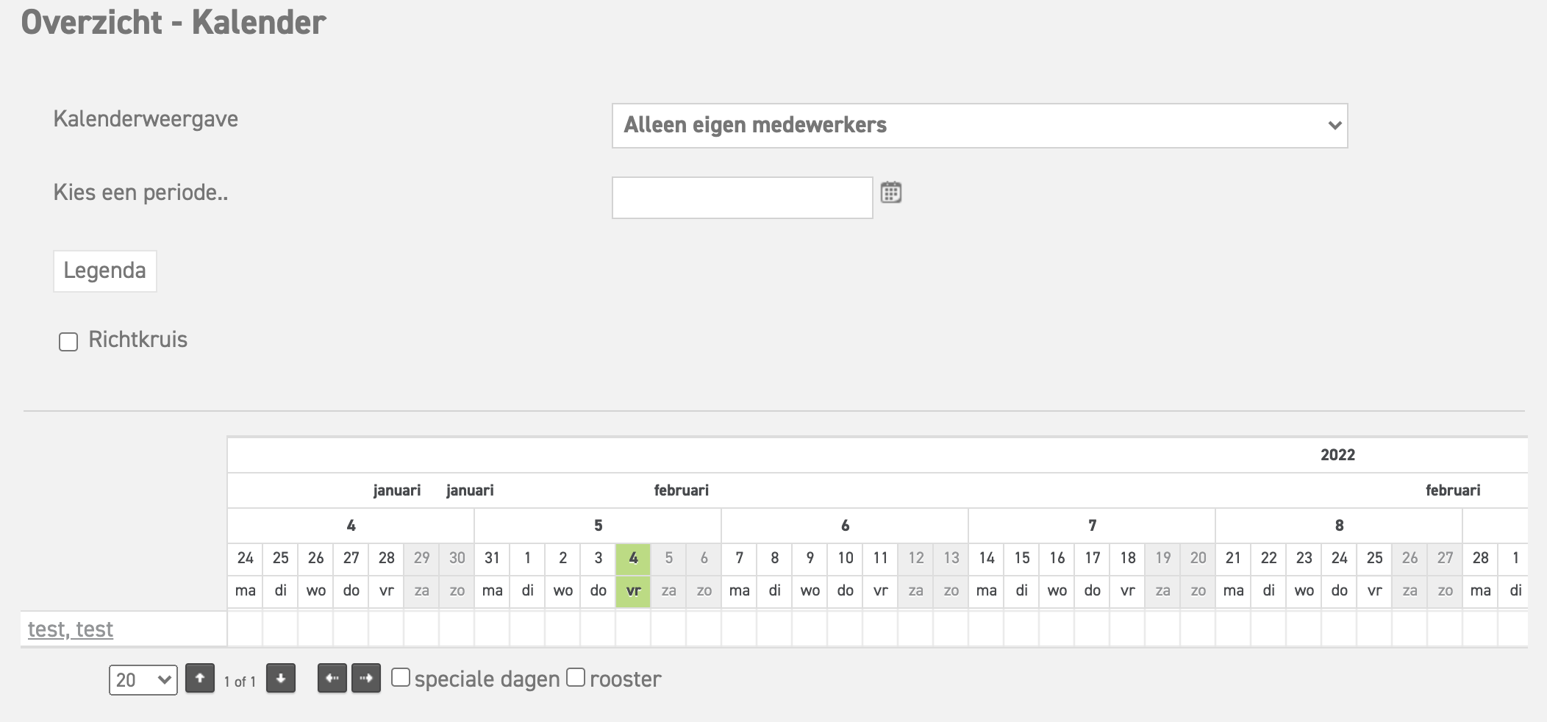Enable the Richtkruis checkbox
The width and height of the screenshot is (1547, 722).
(68, 342)
